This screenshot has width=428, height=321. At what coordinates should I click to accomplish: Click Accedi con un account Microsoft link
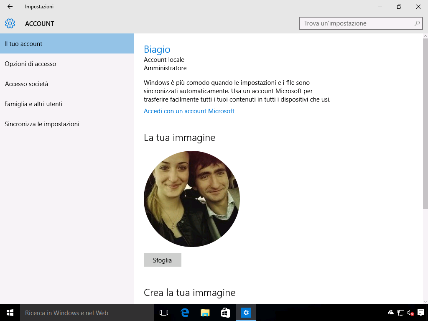pos(189,111)
